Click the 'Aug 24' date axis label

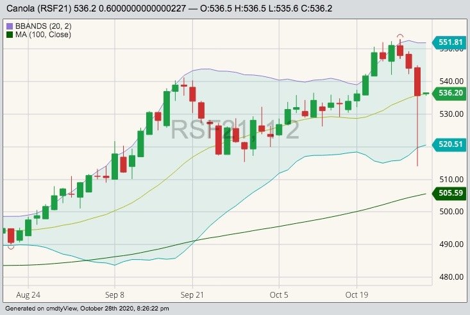tap(28, 295)
